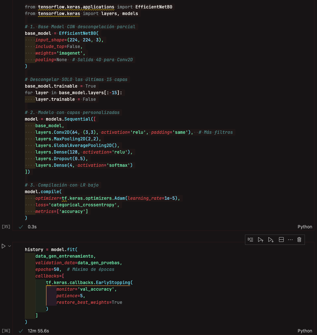Click the line 'base_model.trainable = True'
Screen dimensions: 317x335
(x=60, y=86)
